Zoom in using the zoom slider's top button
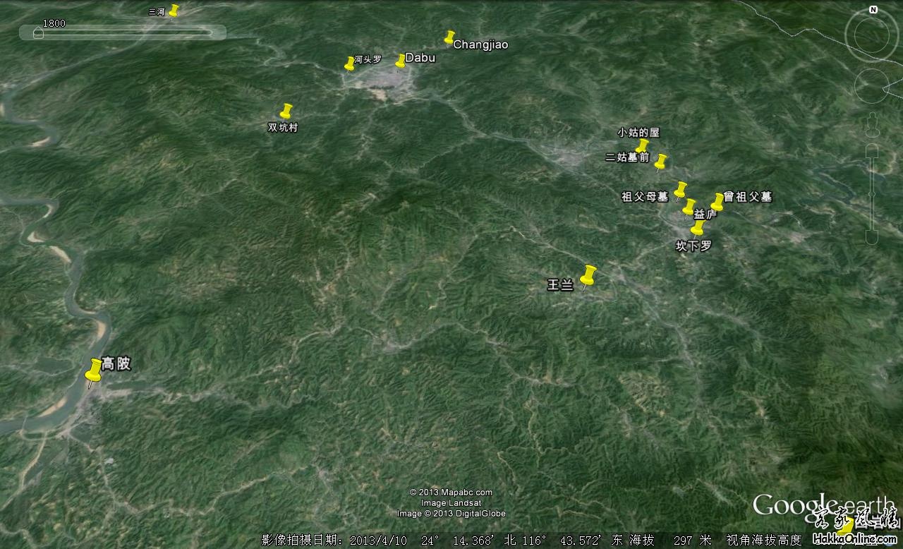The height and width of the screenshot is (549, 903). click(x=872, y=150)
